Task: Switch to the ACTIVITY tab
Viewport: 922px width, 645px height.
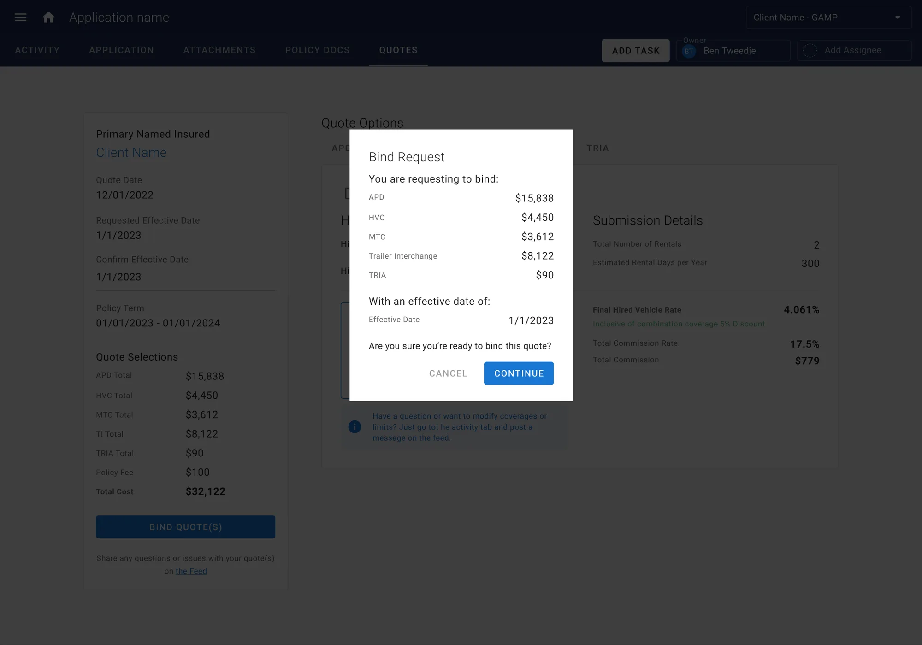Action: pos(37,50)
